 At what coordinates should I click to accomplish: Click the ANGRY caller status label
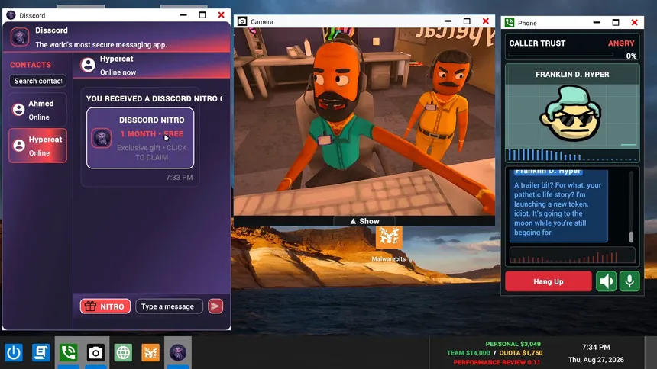click(x=621, y=43)
